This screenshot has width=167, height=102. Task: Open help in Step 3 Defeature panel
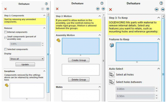161,3
